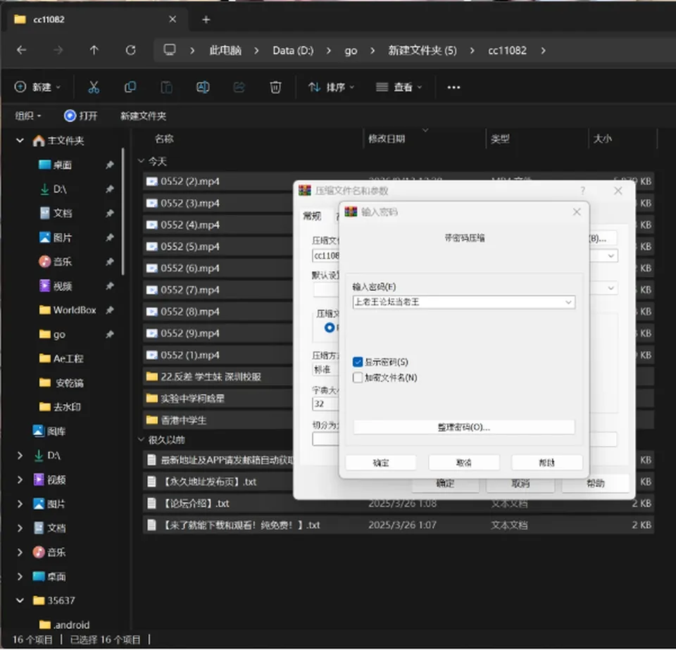The width and height of the screenshot is (676, 650).
Task: Click the back navigation arrow
Action: 21,51
